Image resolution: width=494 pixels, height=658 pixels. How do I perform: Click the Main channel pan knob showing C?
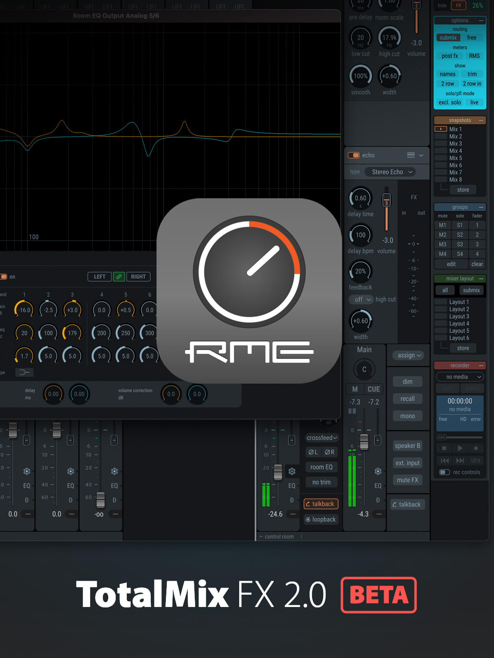point(364,369)
